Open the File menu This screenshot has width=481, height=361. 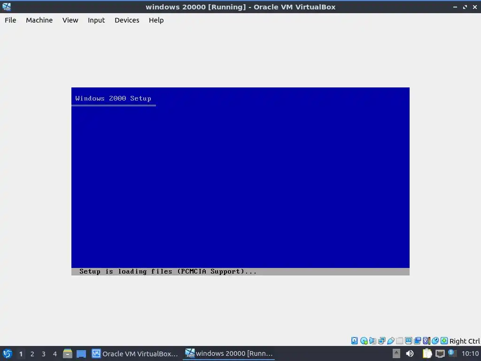10,20
